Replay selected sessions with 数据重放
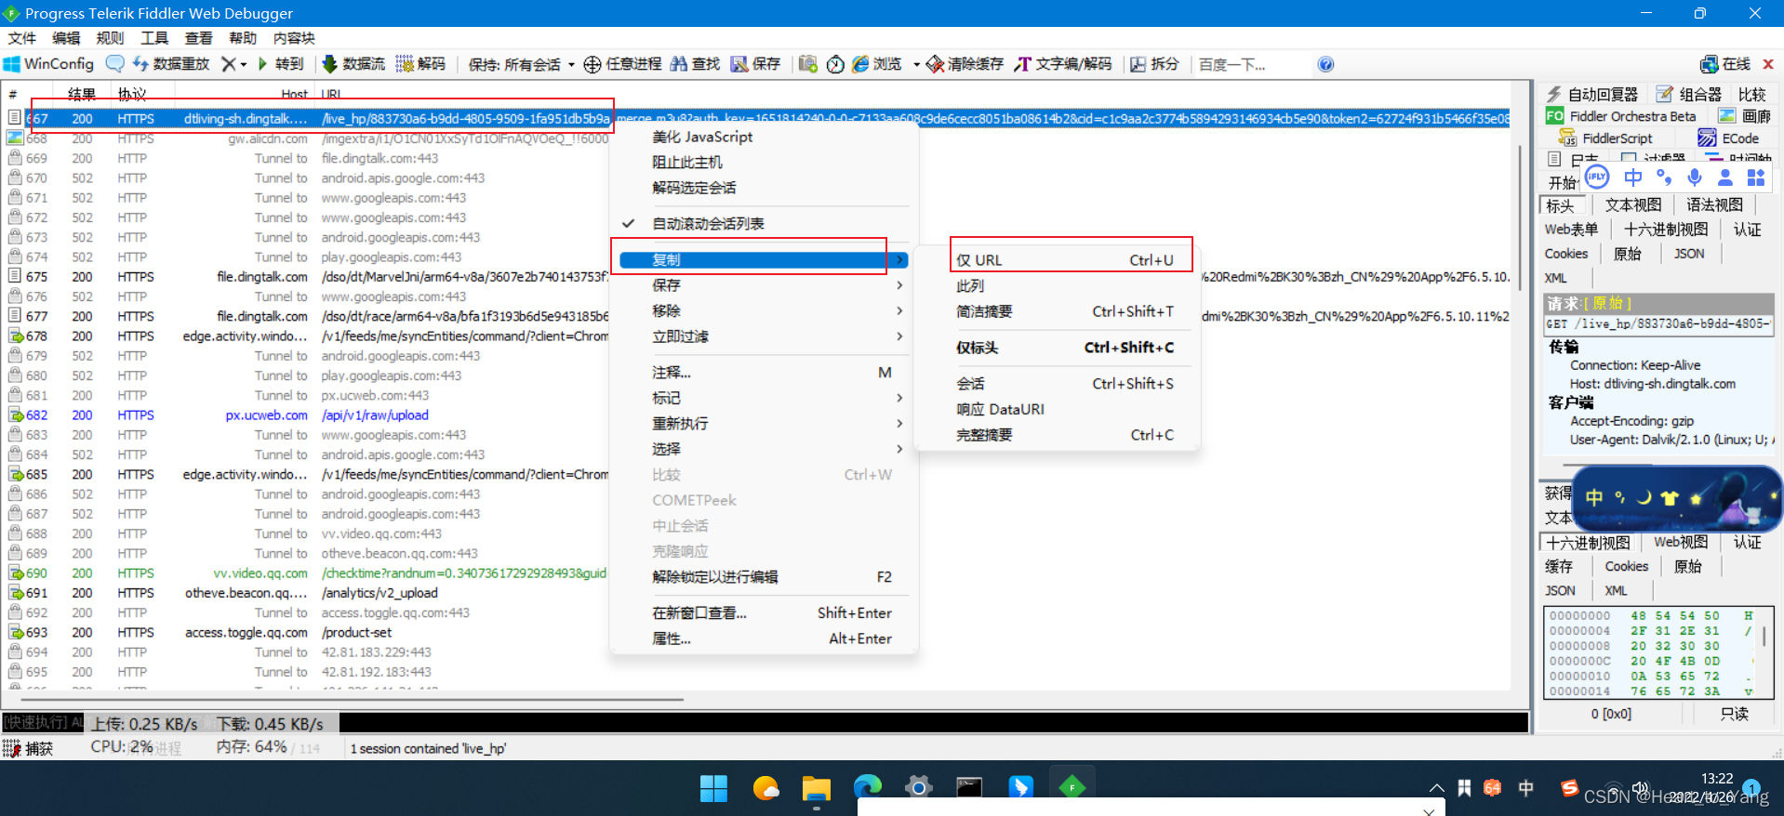The height and width of the screenshot is (816, 1784). pyautogui.click(x=171, y=64)
